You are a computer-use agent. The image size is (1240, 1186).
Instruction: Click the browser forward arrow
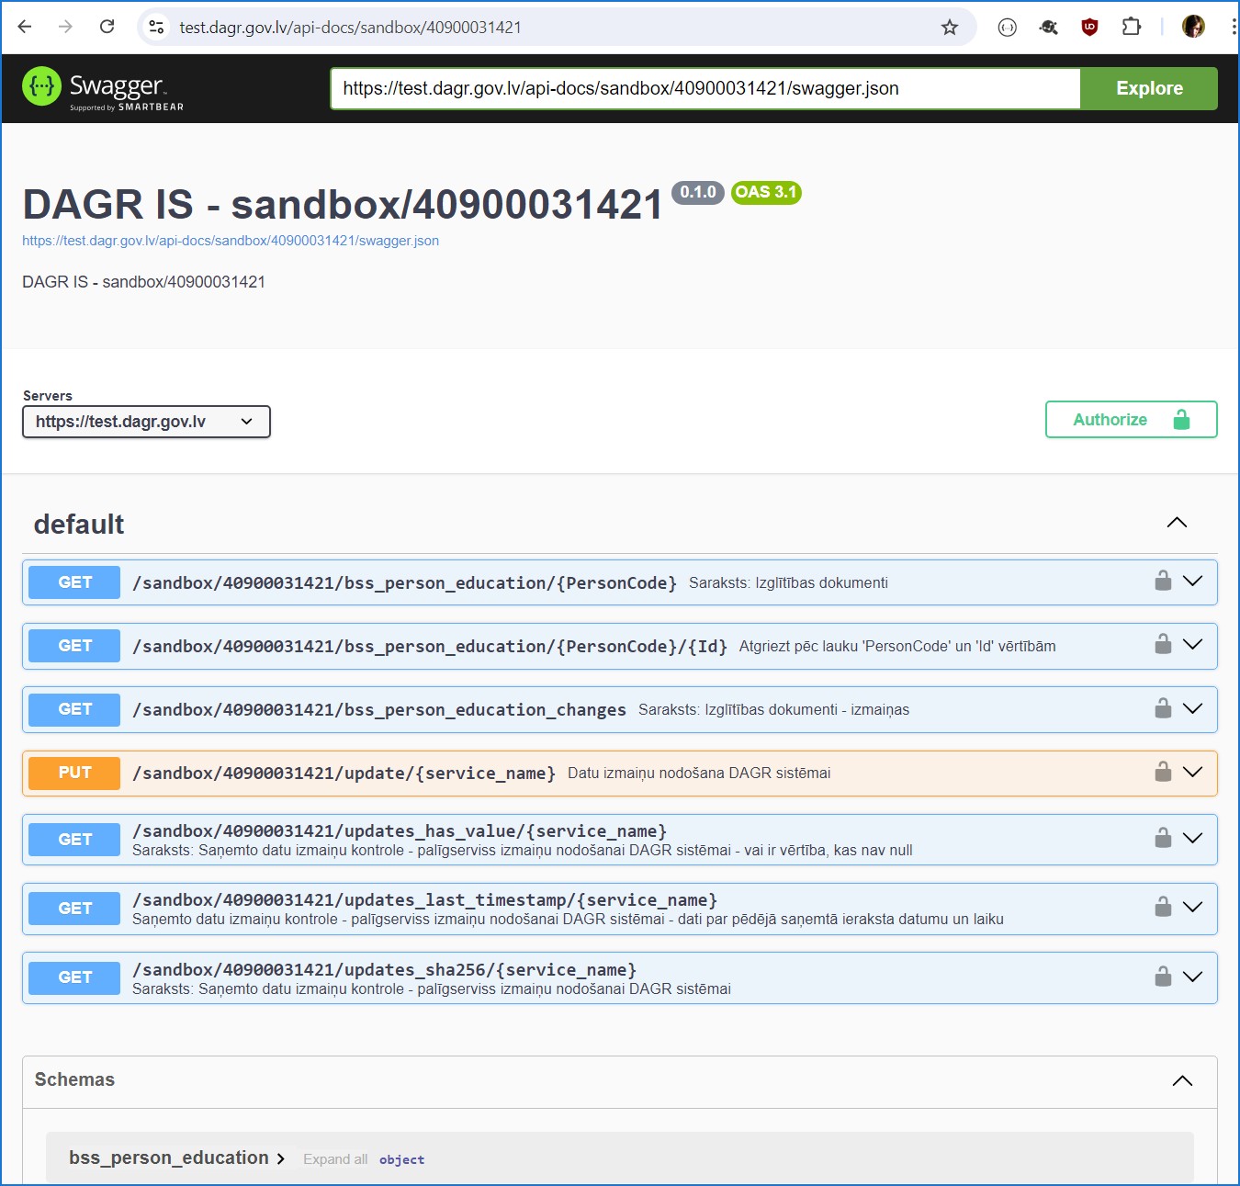pyautogui.click(x=65, y=27)
